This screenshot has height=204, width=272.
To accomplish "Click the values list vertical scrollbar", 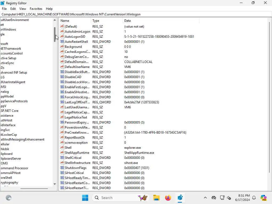I will [269, 97].
